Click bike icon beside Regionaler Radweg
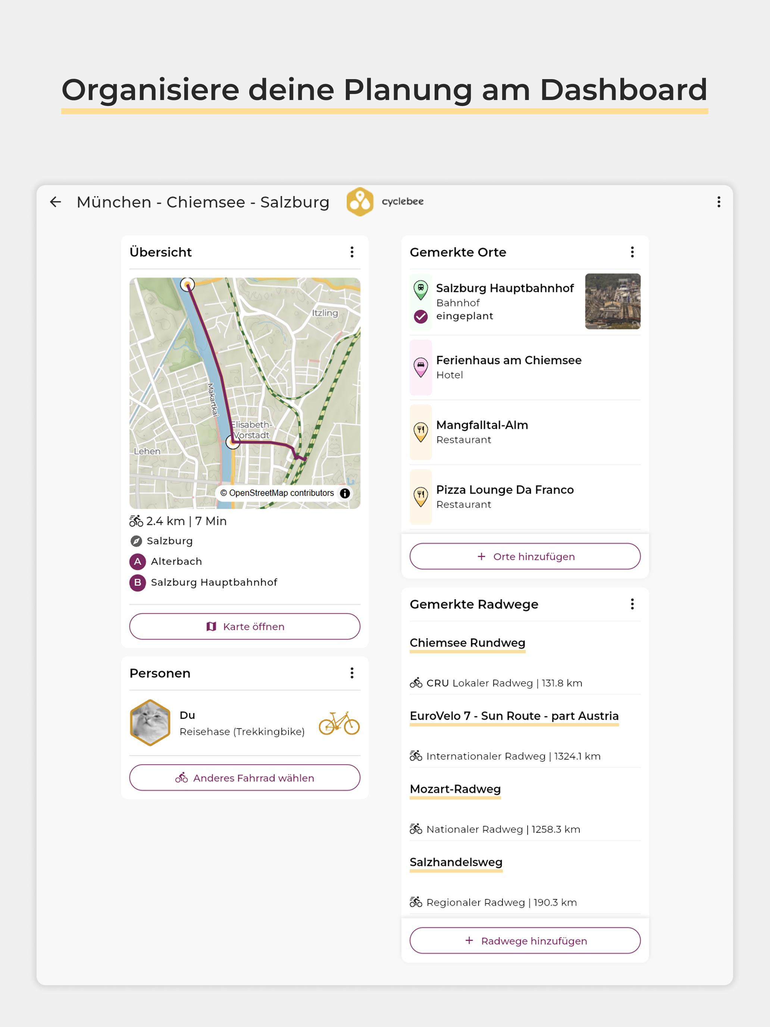 (416, 902)
